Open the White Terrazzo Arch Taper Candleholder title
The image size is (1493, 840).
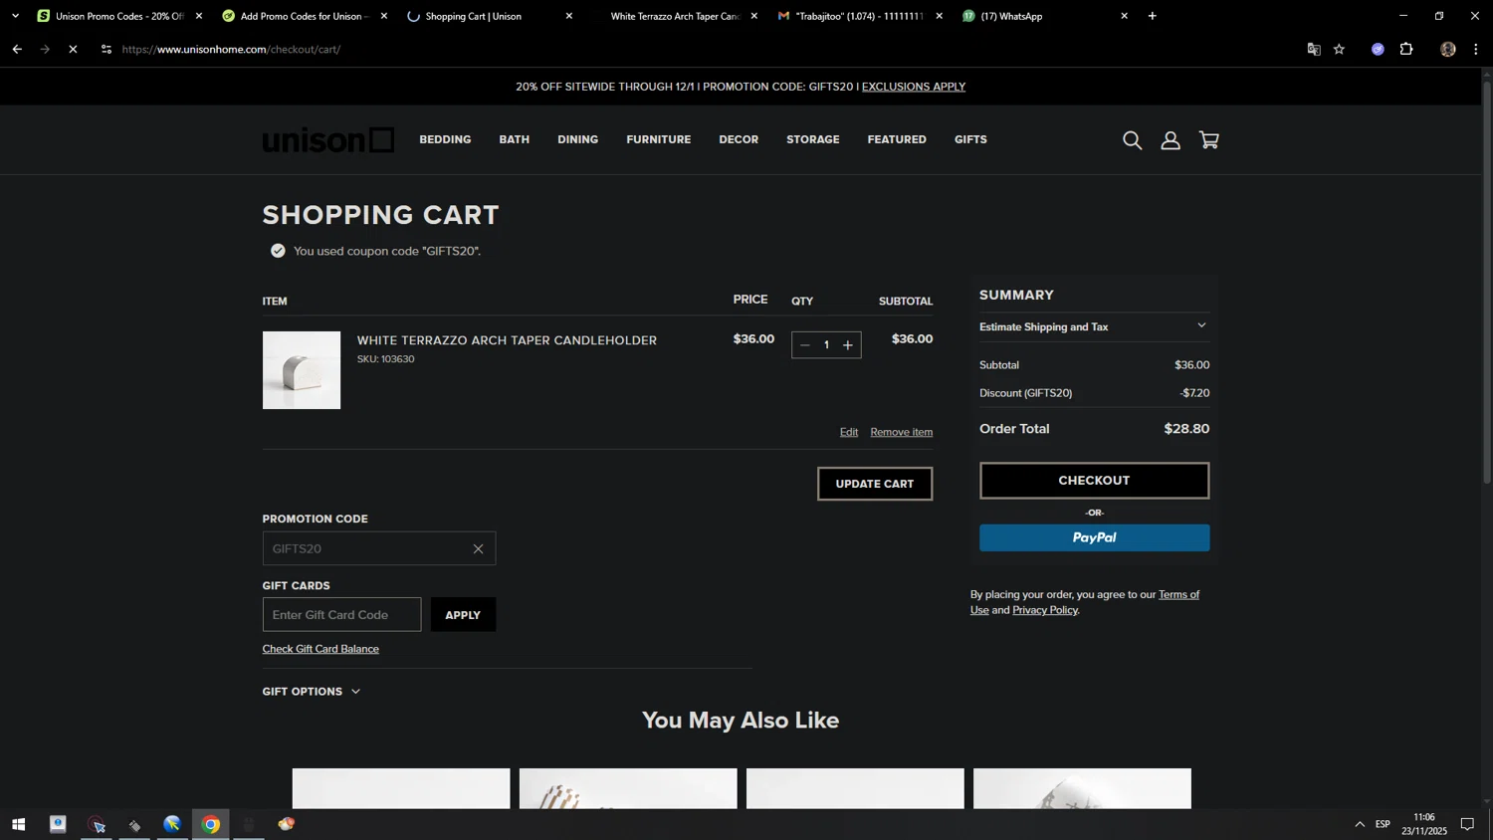(507, 340)
